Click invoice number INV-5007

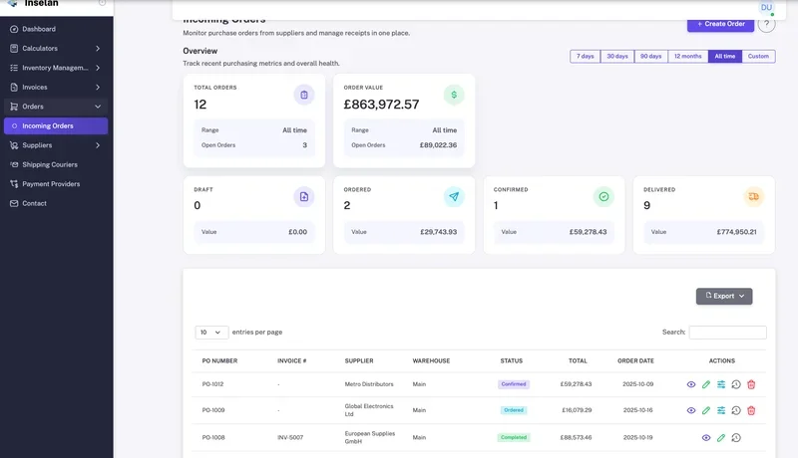pos(290,438)
